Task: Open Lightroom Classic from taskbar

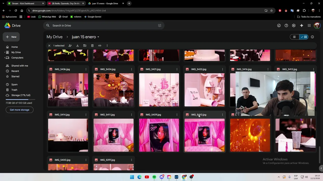Action: click(x=176, y=177)
